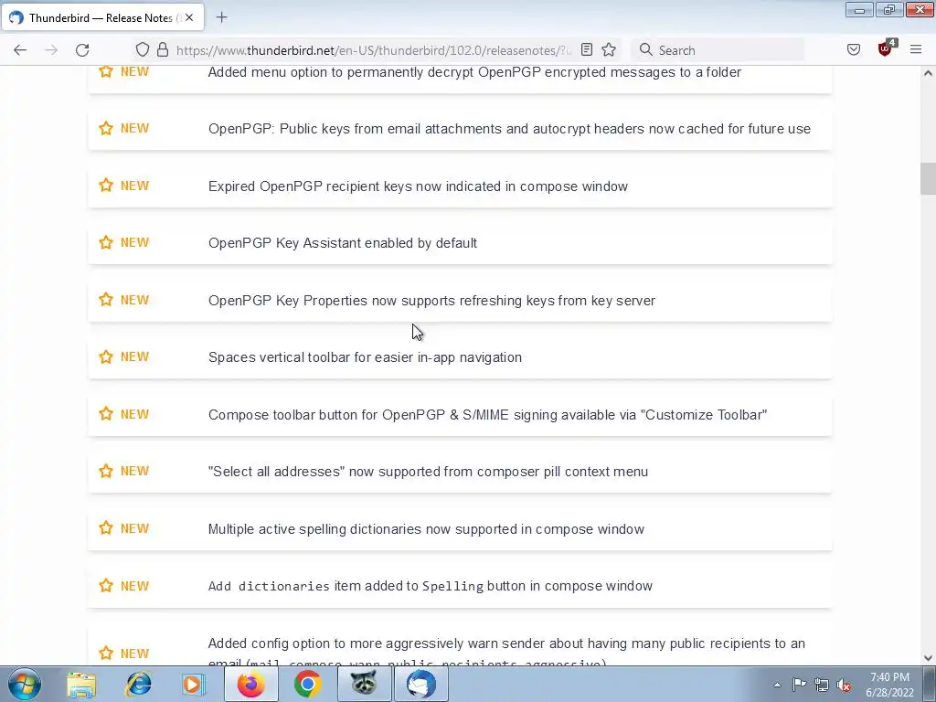This screenshot has width=936, height=702.
Task: Click NEW label on Spaces vertical toolbar row
Action: [135, 357]
